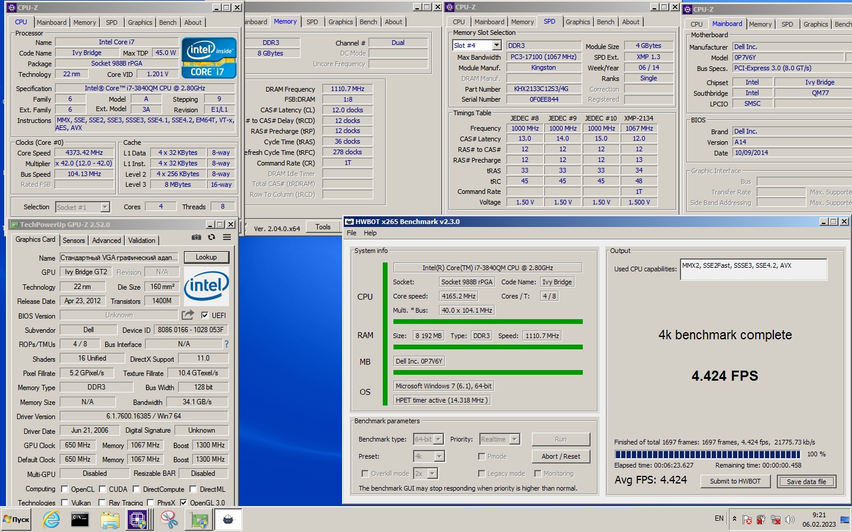This screenshot has height=532, width=852.
Task: Switch to GPU-Z taskbar button
Action: pyautogui.click(x=199, y=520)
